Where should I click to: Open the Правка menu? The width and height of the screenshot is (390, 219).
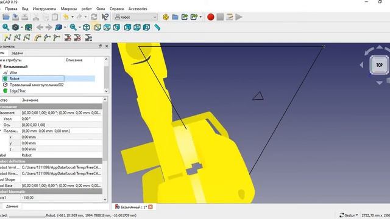pyautogui.click(x=11, y=9)
